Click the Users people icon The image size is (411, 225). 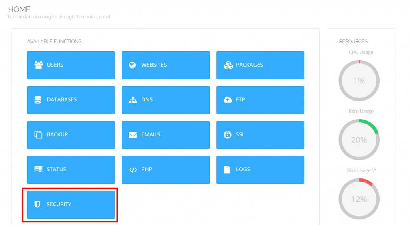[x=38, y=65]
